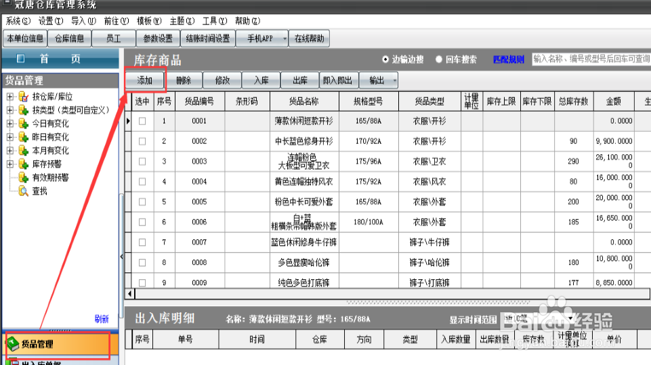Expand the 今日有变化 tree node

pos(10,124)
